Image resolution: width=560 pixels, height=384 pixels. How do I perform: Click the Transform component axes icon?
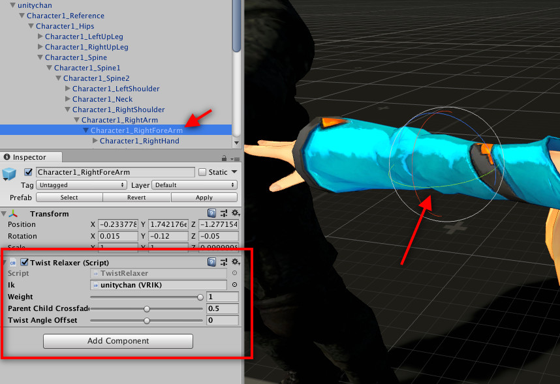tap(13, 213)
